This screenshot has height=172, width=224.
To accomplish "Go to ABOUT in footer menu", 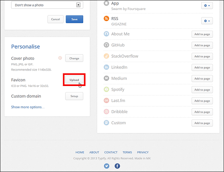I will (94, 152).
